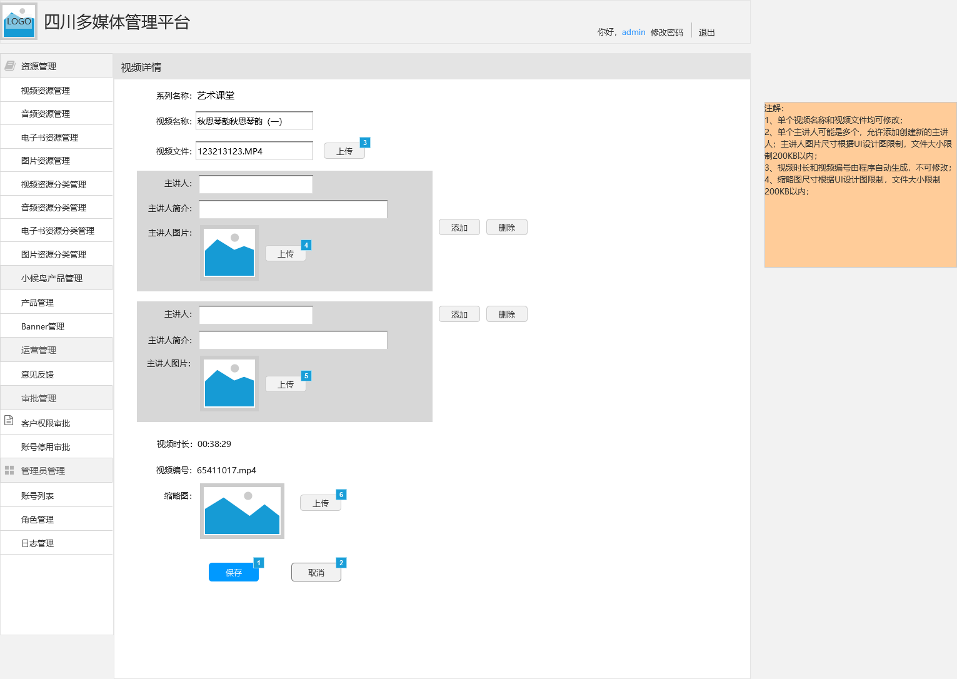Click the 视频文件 input field
This screenshot has width=957, height=679.
[x=254, y=151]
